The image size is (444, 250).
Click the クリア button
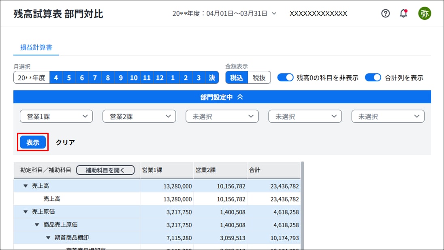tap(65, 142)
